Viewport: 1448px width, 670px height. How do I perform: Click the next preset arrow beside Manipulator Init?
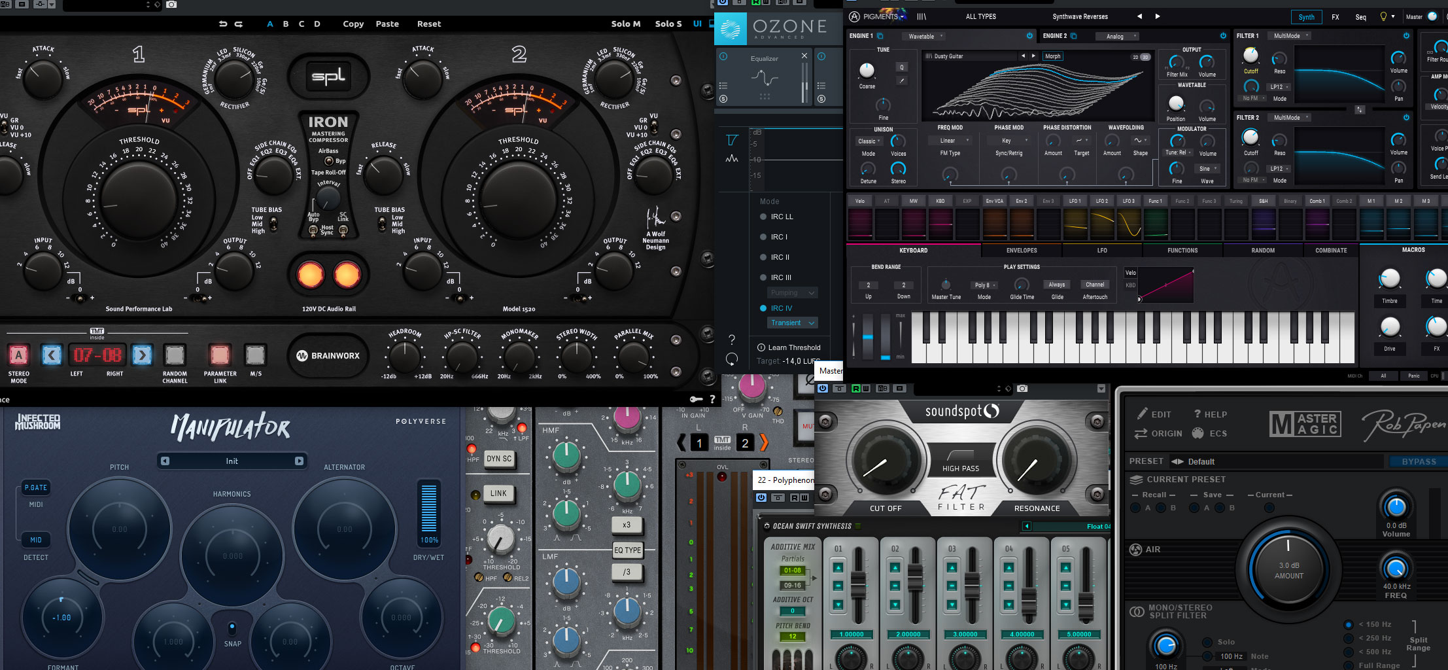point(299,461)
